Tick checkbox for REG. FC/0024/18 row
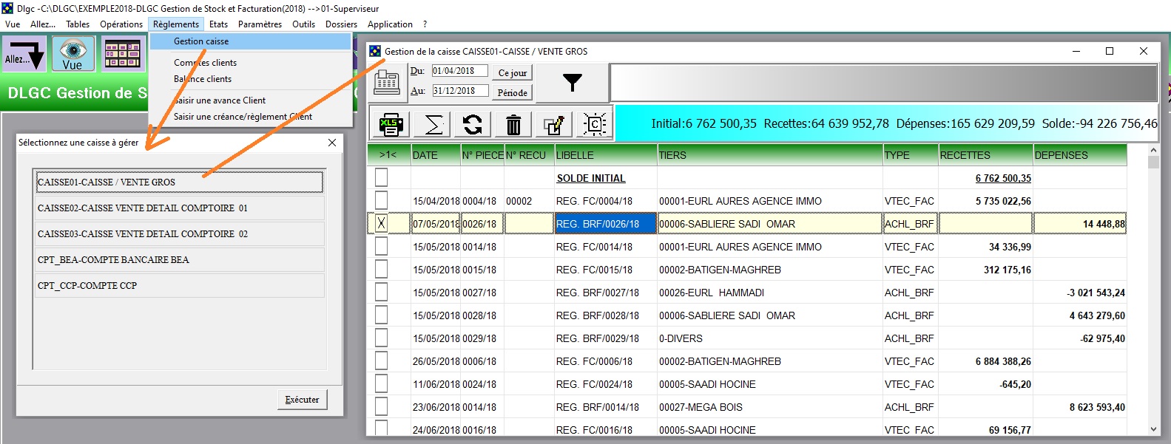The width and height of the screenshot is (1171, 444). click(381, 383)
